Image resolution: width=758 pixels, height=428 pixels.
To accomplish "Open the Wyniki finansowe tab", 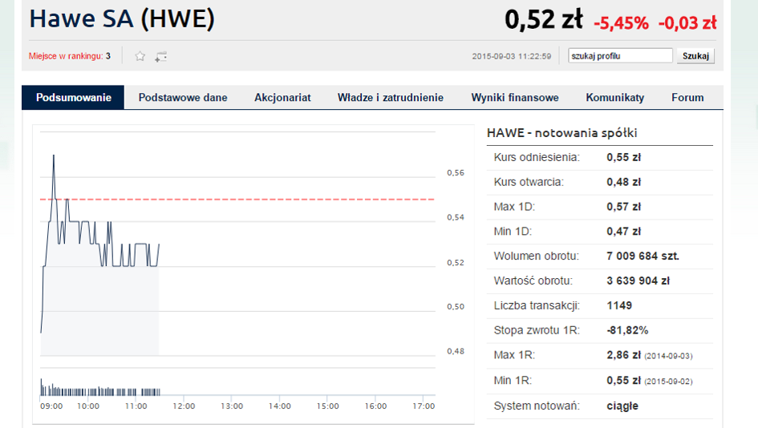I will click(515, 98).
